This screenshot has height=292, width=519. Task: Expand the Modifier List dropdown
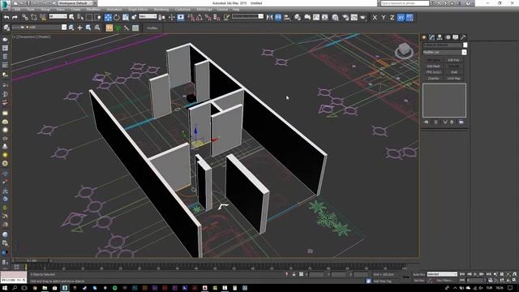pyautogui.click(x=464, y=52)
